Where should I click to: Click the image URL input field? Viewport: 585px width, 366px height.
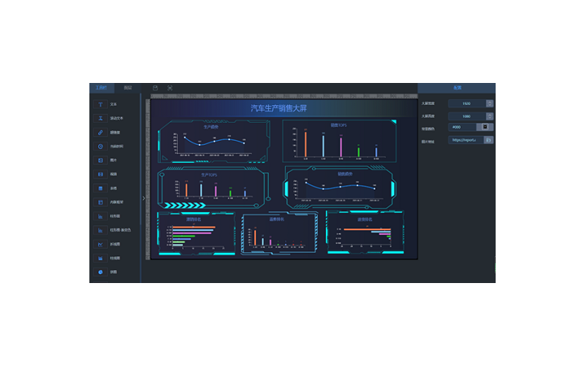(x=464, y=140)
